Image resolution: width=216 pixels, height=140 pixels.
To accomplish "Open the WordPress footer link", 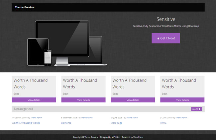I will pyautogui.click(x=138, y=137).
